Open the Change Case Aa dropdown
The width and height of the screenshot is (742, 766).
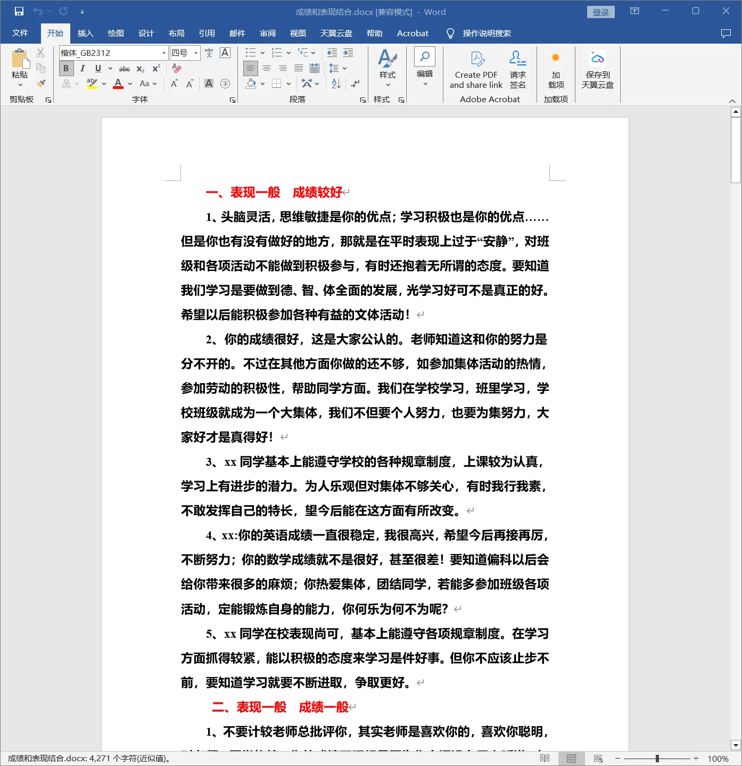(148, 84)
